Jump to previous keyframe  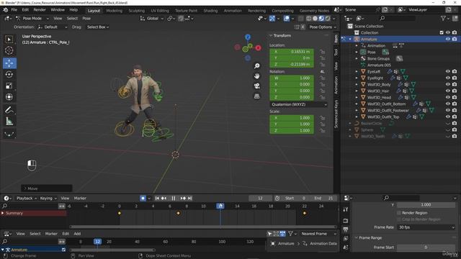(x=164, y=199)
